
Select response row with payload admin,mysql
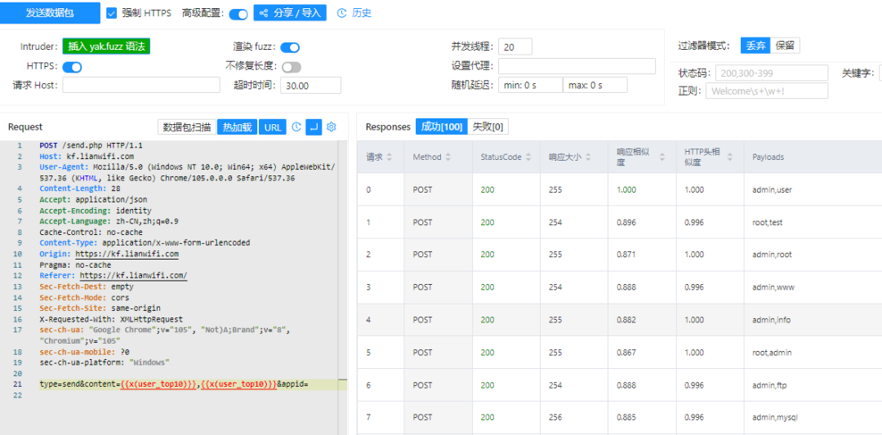(619, 418)
